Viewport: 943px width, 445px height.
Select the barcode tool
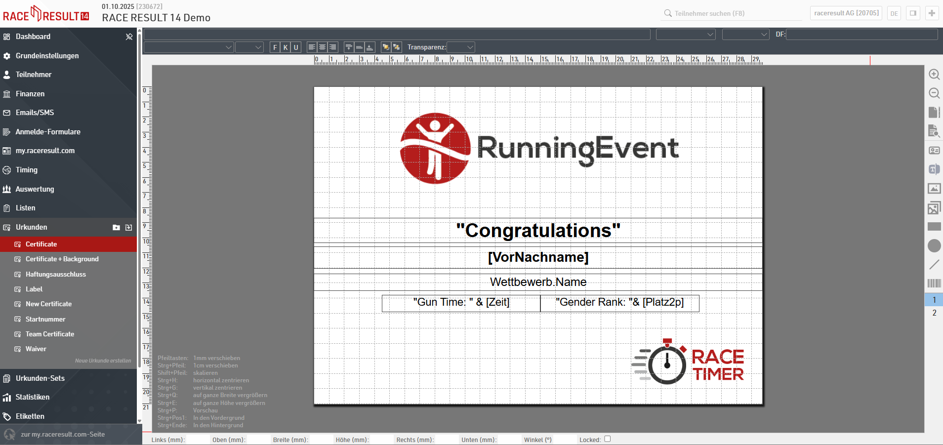[x=934, y=283]
